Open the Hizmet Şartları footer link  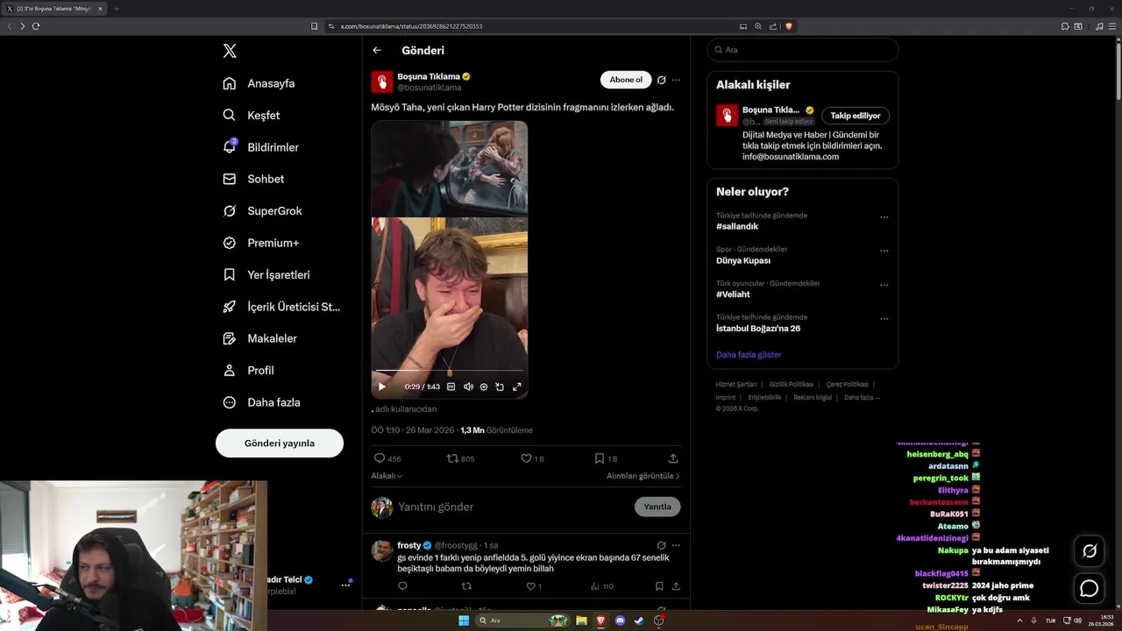(736, 384)
